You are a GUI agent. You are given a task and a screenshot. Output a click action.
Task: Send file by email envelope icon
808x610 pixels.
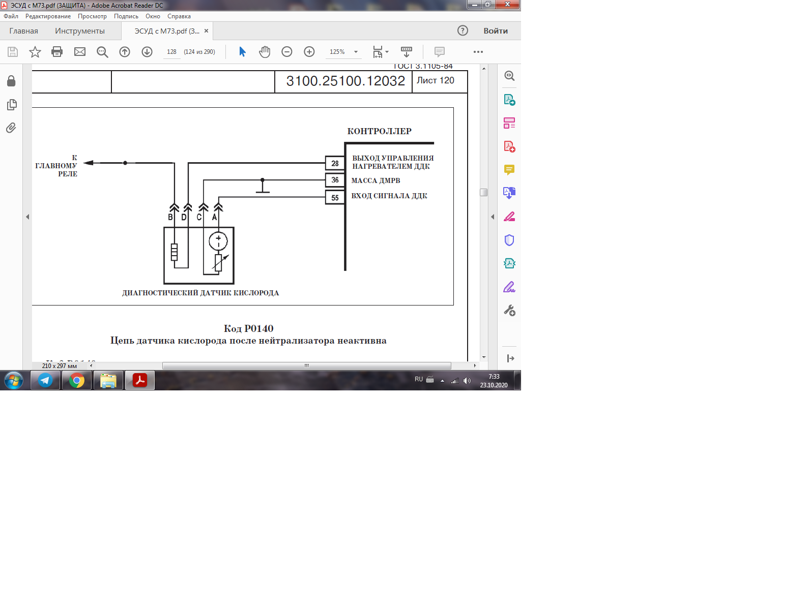click(80, 52)
